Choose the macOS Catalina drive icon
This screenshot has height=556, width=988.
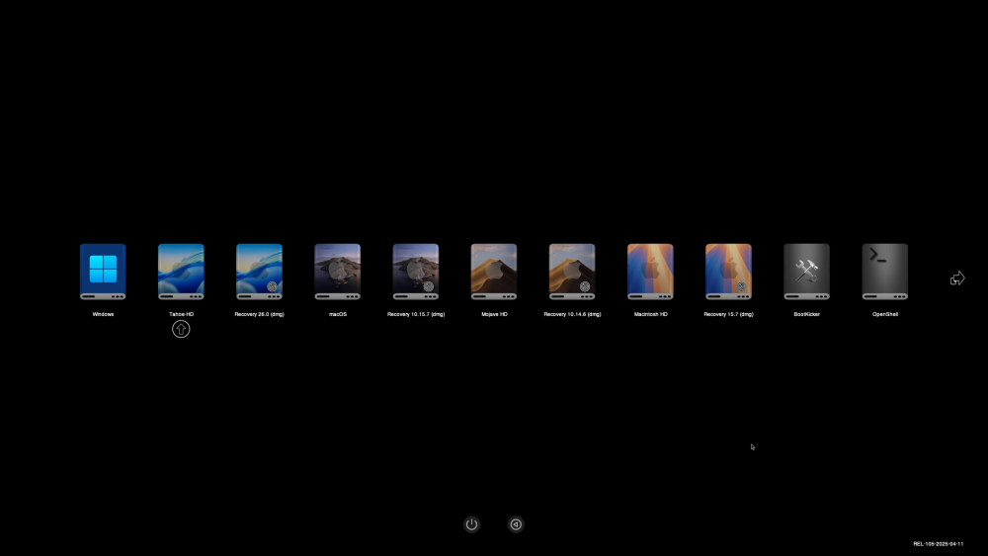pos(337,272)
